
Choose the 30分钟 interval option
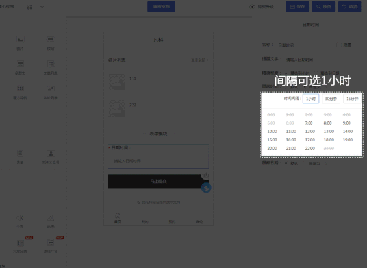[331, 99]
